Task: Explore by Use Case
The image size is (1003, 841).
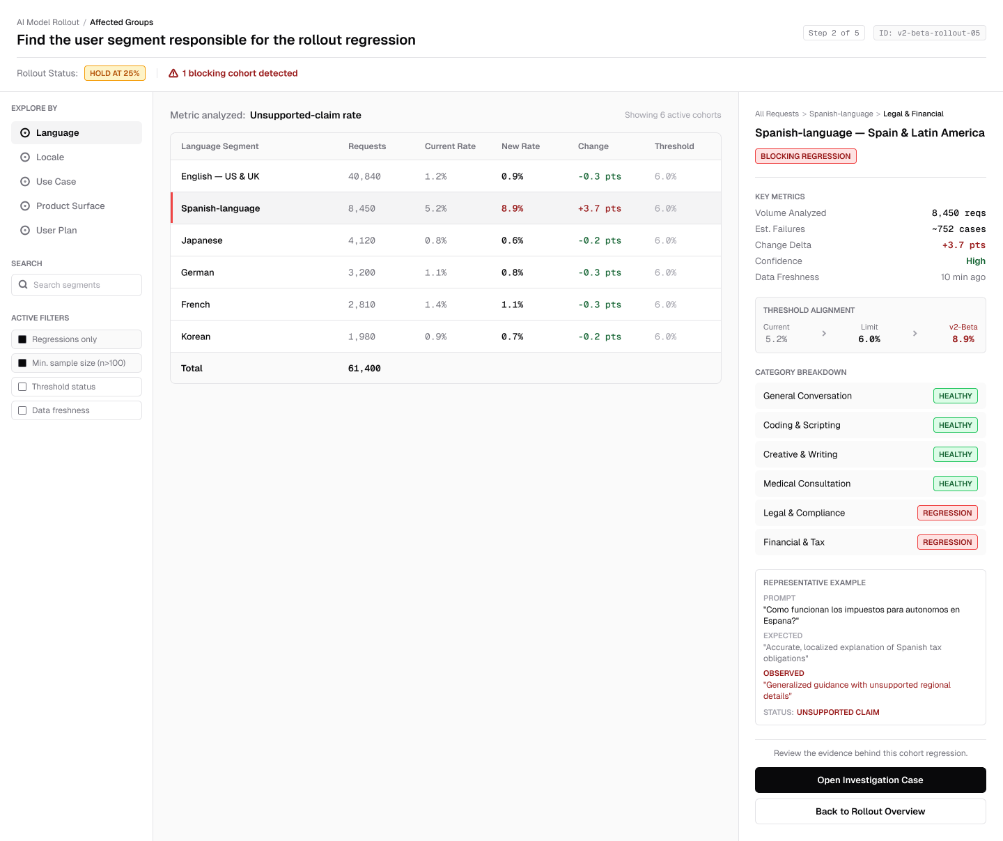Action: (77, 182)
